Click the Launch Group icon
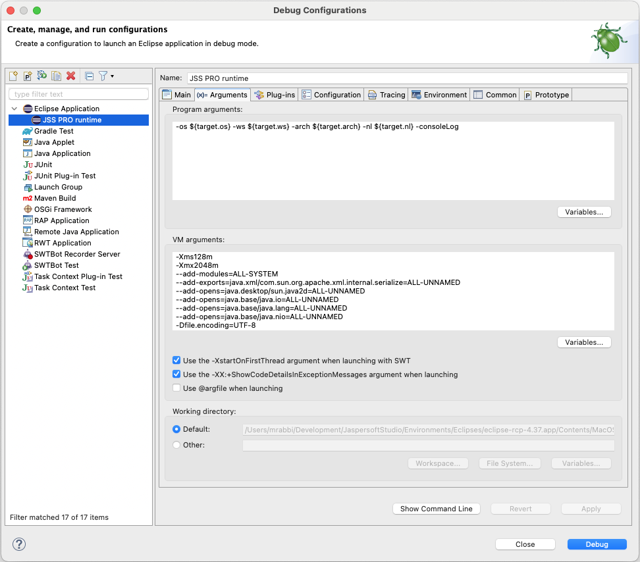 [x=28, y=187]
